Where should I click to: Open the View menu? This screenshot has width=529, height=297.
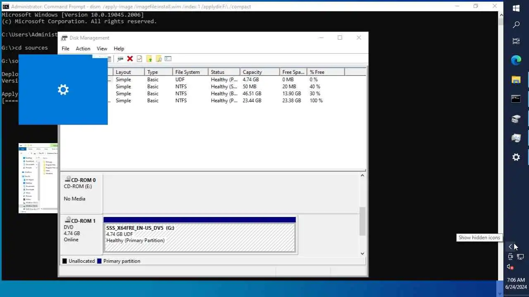(102, 49)
